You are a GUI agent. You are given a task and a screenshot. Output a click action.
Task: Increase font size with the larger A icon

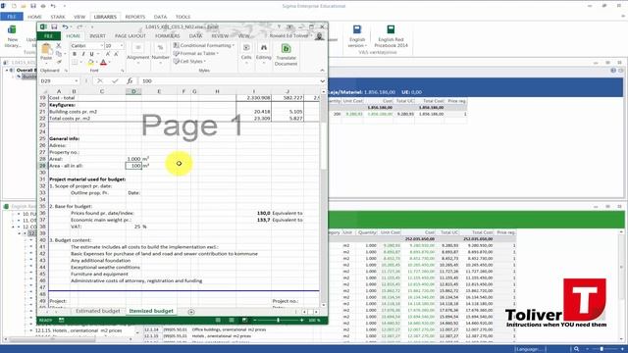pyautogui.click(x=107, y=54)
